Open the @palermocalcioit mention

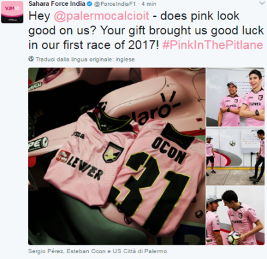(101, 16)
